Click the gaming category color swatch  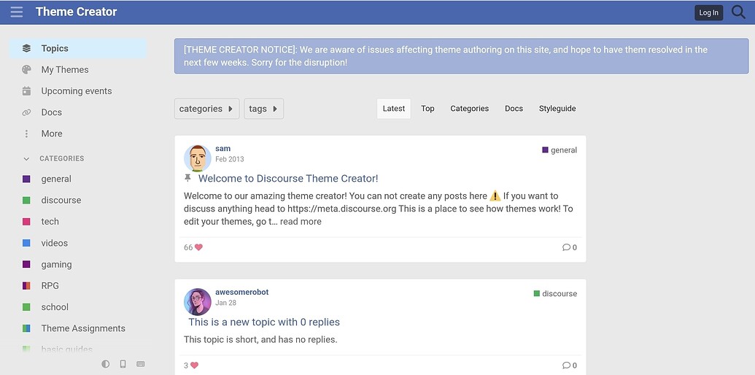tap(27, 264)
